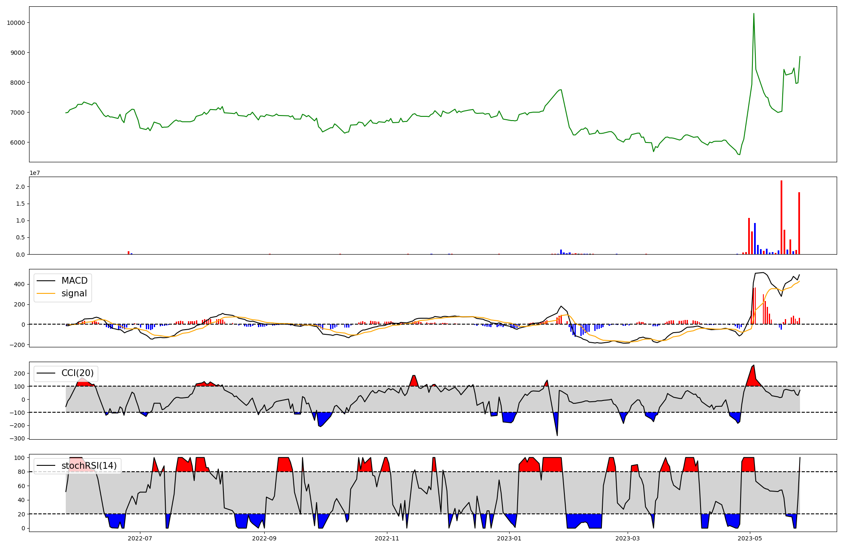Image resolution: width=843 pixels, height=548 pixels.
Task: Click the 2023-01 date axis label
Action: pyautogui.click(x=509, y=538)
